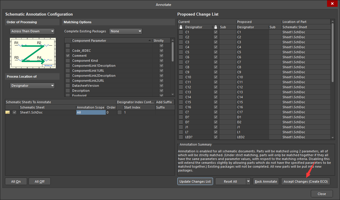Toggle Strictly checkbox for ComponentLink1URL
Screen dimensions: 340x200
pyautogui.click(x=161, y=71)
